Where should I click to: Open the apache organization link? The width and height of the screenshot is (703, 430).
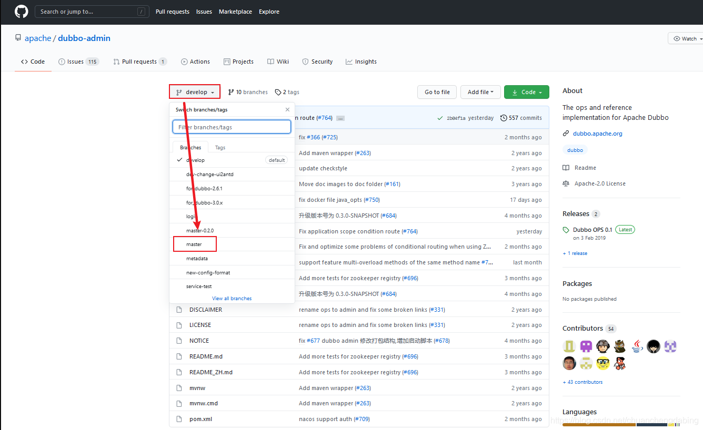[x=38, y=38]
